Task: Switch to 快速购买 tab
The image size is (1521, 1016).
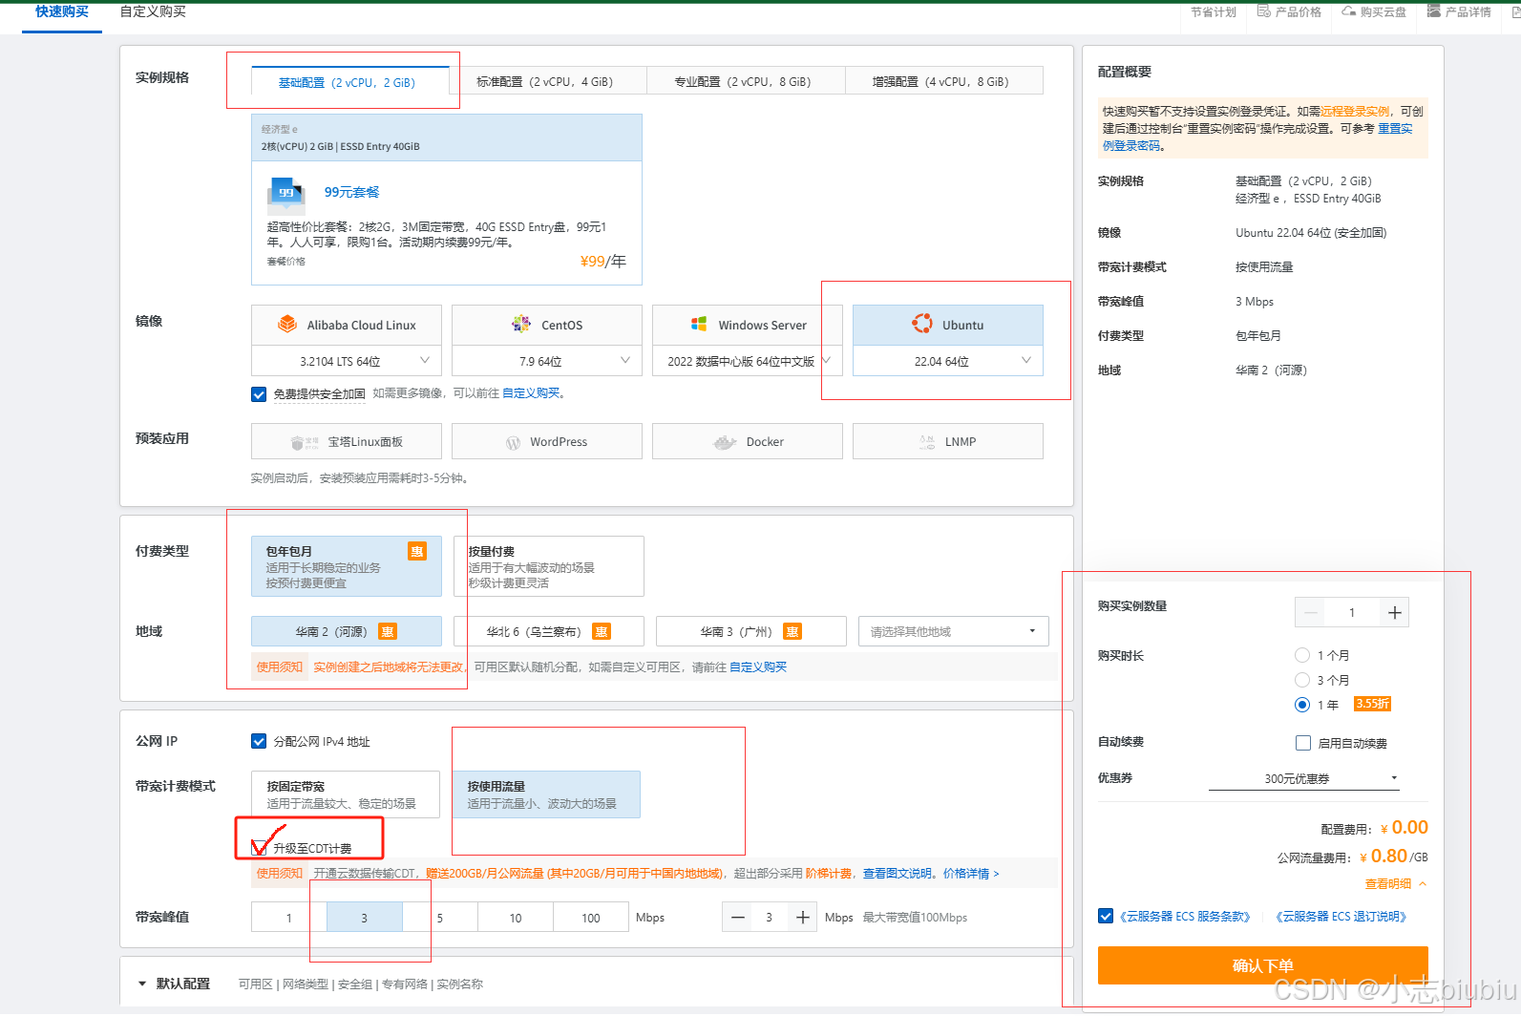Action: click(62, 12)
